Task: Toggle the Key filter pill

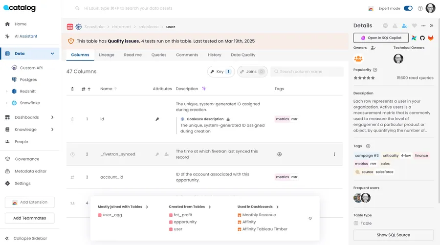Action: (x=221, y=72)
